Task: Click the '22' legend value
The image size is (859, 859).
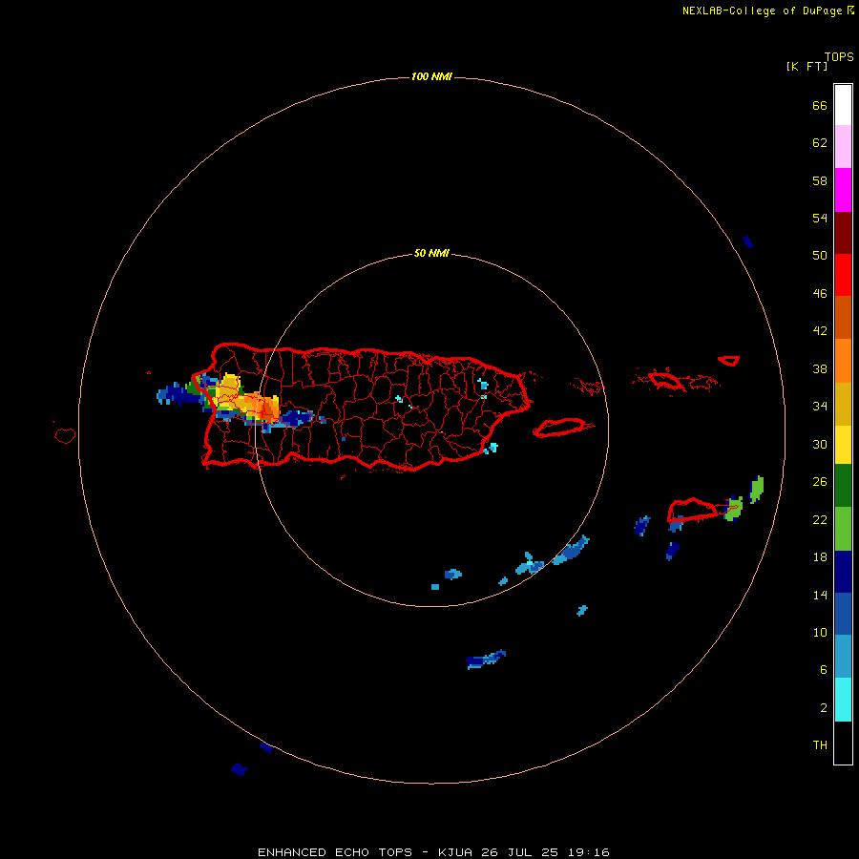Action: pos(820,519)
